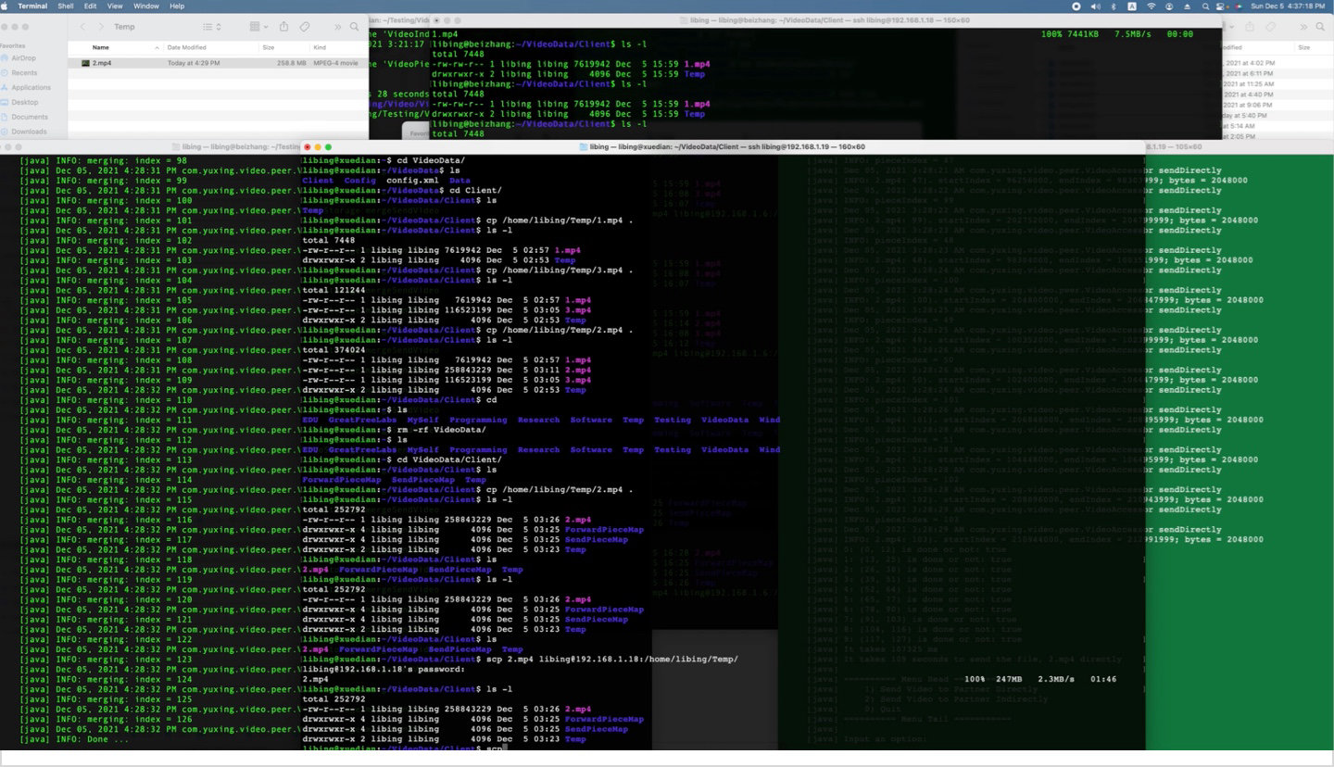Open the volume control in menu bar
The width and height of the screenshot is (1334, 767).
coord(1096,6)
